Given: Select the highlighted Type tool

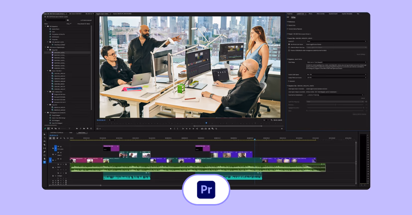Looking at the screenshot, I should tap(44, 162).
